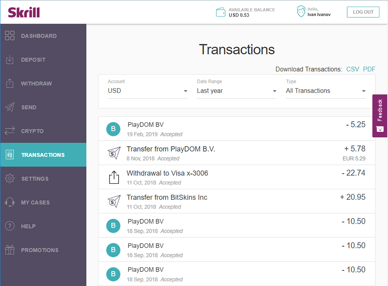
Task: Click the Deposit arrow-down icon
Action: (10, 60)
